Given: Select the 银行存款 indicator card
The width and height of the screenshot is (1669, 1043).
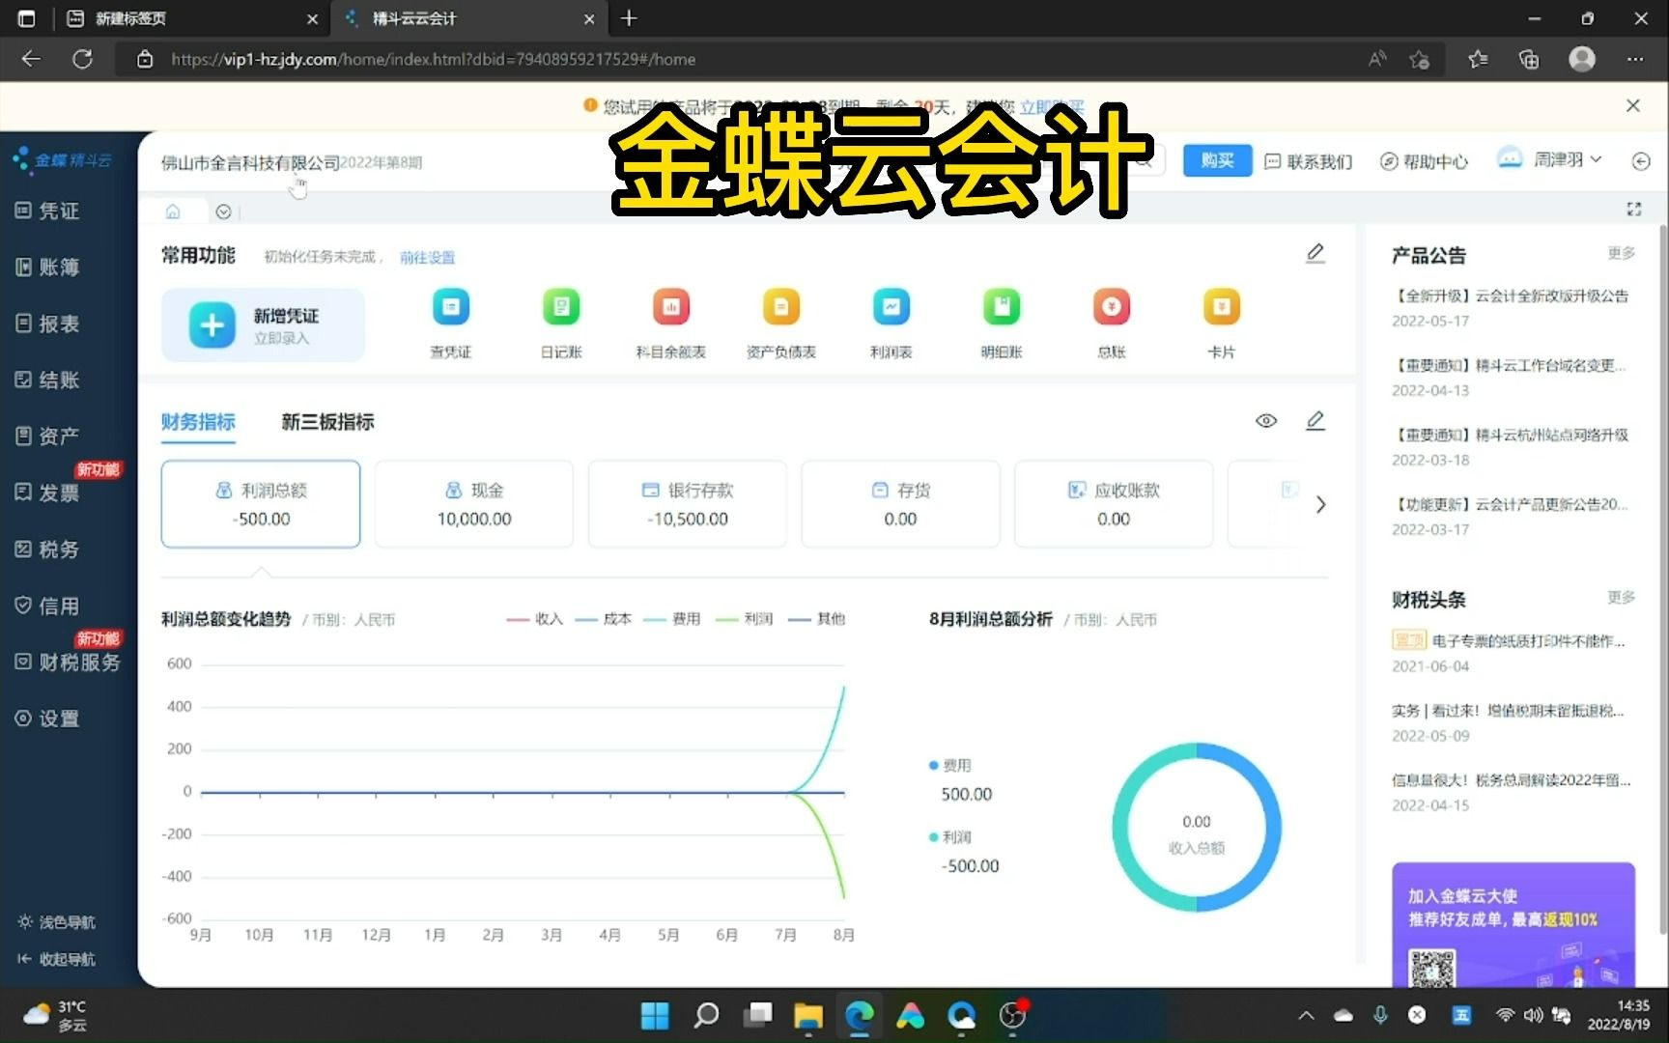Looking at the screenshot, I should coord(688,504).
